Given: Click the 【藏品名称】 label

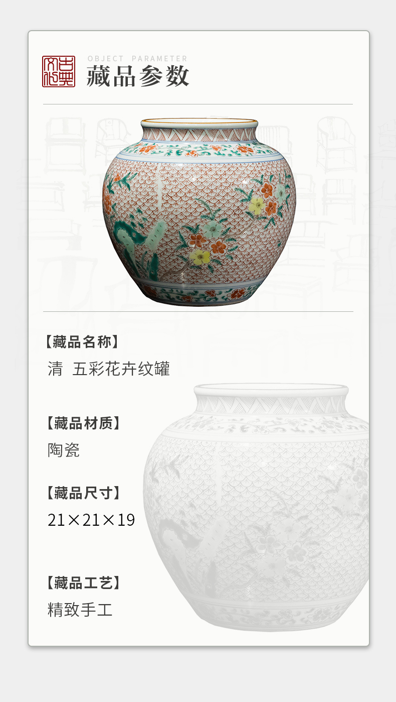Looking at the screenshot, I should pos(83,342).
